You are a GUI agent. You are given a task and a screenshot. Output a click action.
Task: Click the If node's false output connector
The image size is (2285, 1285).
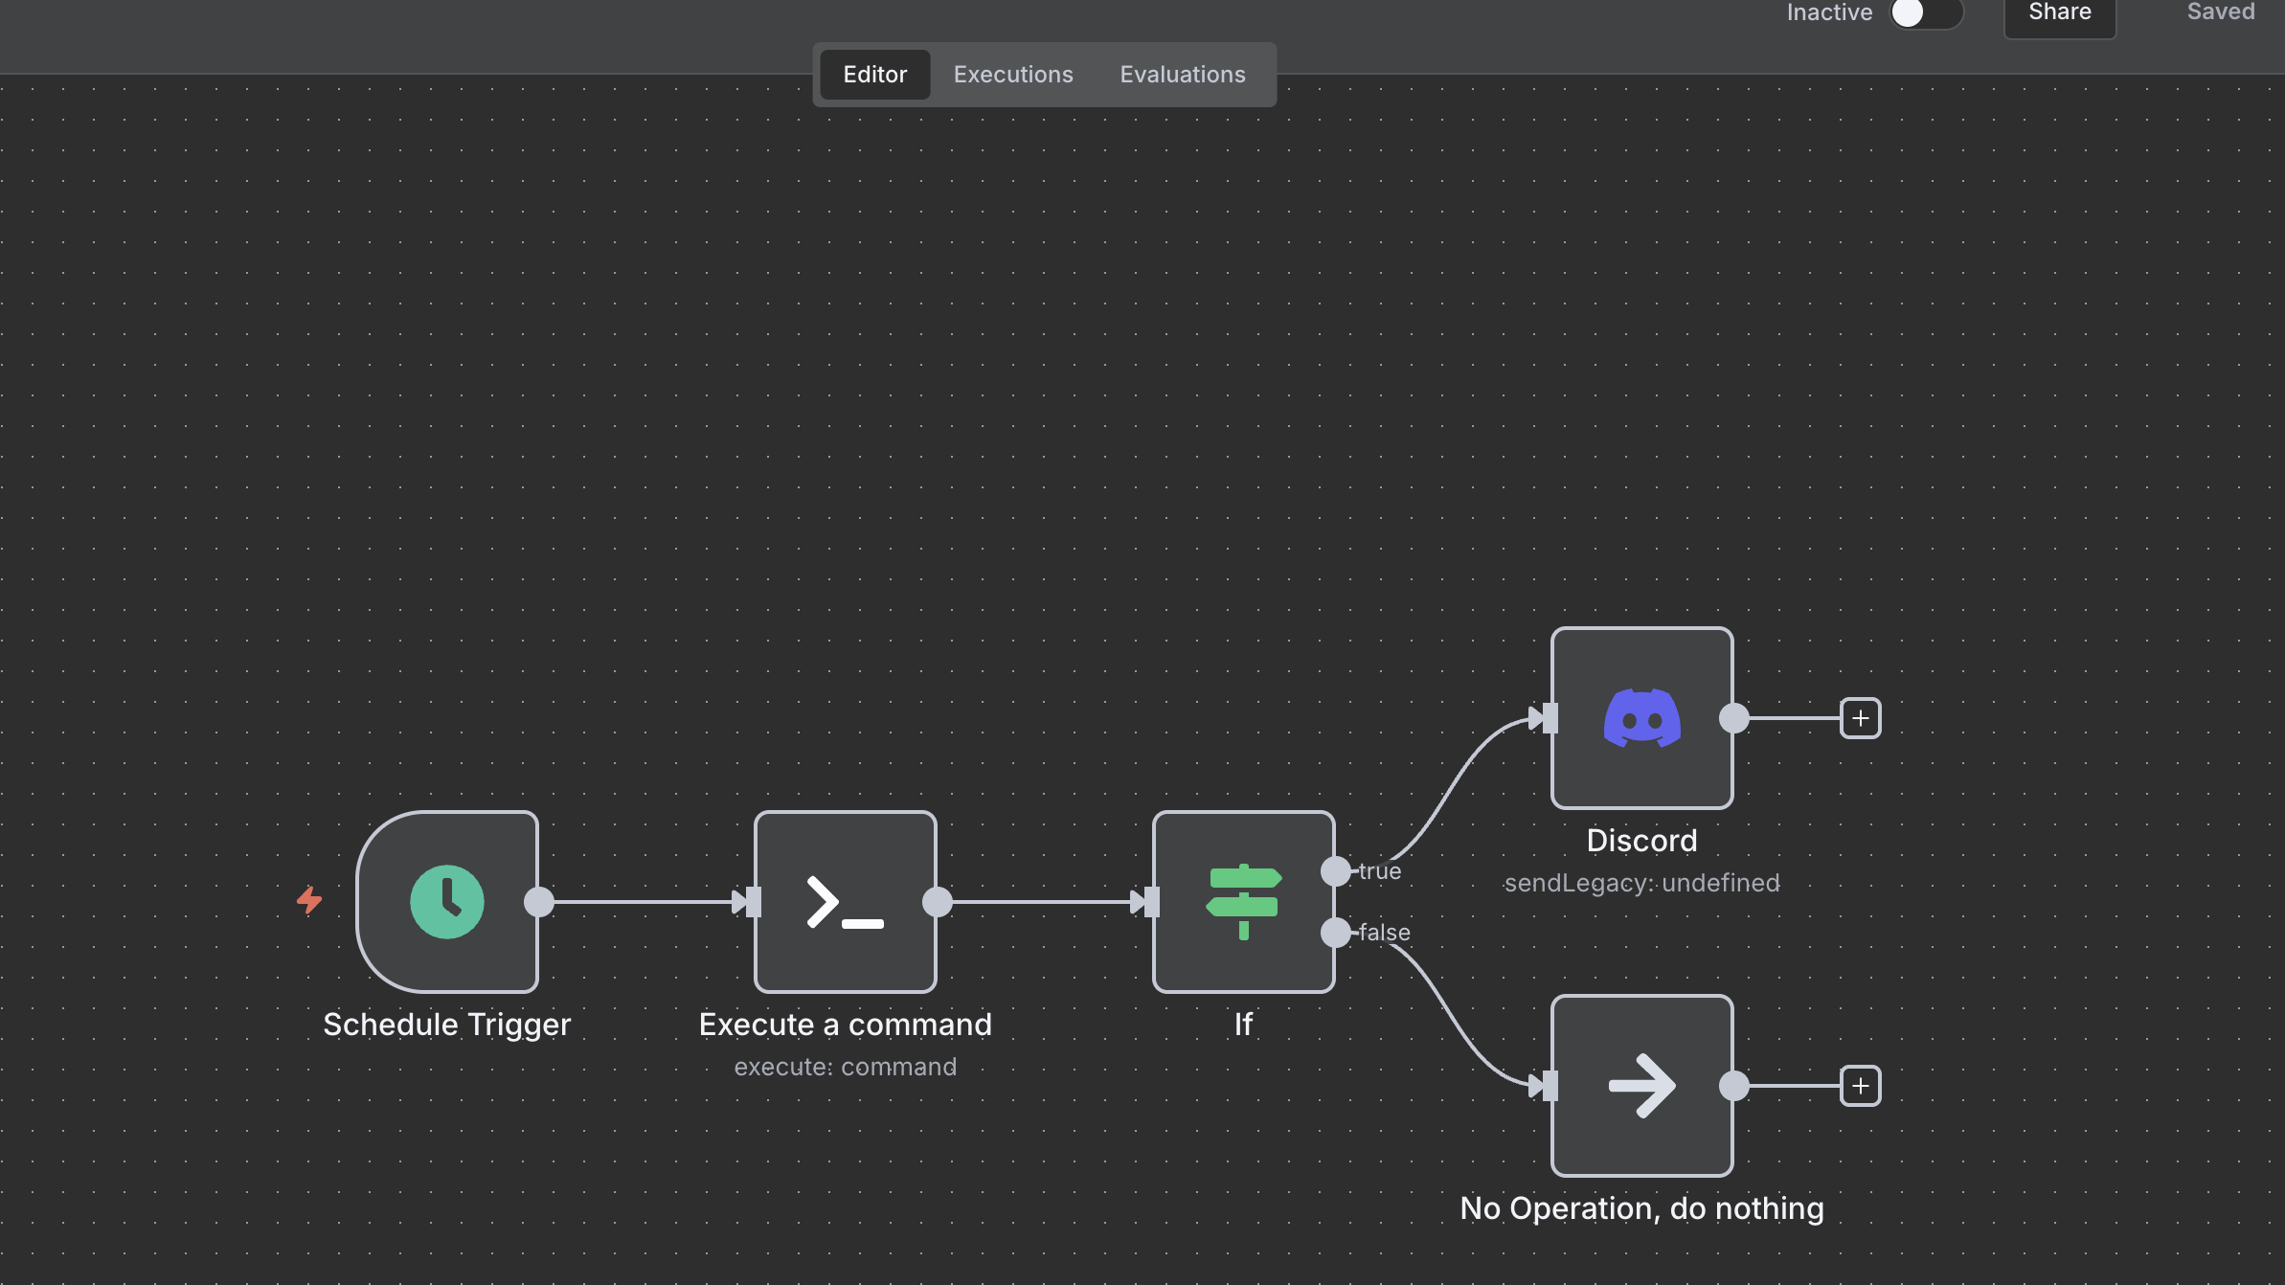[1335, 932]
